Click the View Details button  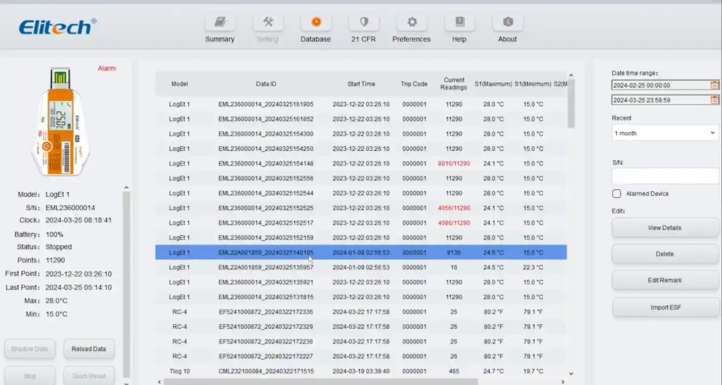tap(665, 228)
